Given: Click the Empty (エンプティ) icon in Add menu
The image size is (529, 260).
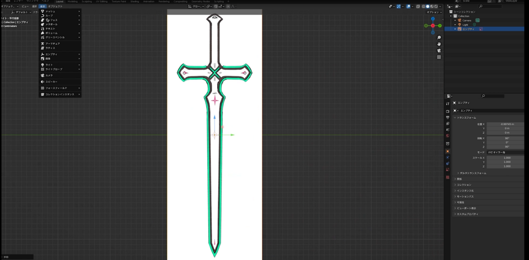Looking at the screenshot, I should [42, 54].
